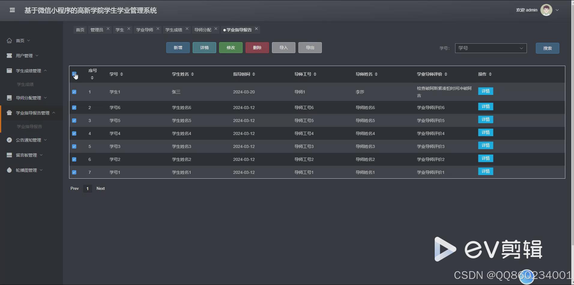This screenshot has width=574, height=285.
Task: Open the admin account dropdown arrow
Action: [557, 10]
